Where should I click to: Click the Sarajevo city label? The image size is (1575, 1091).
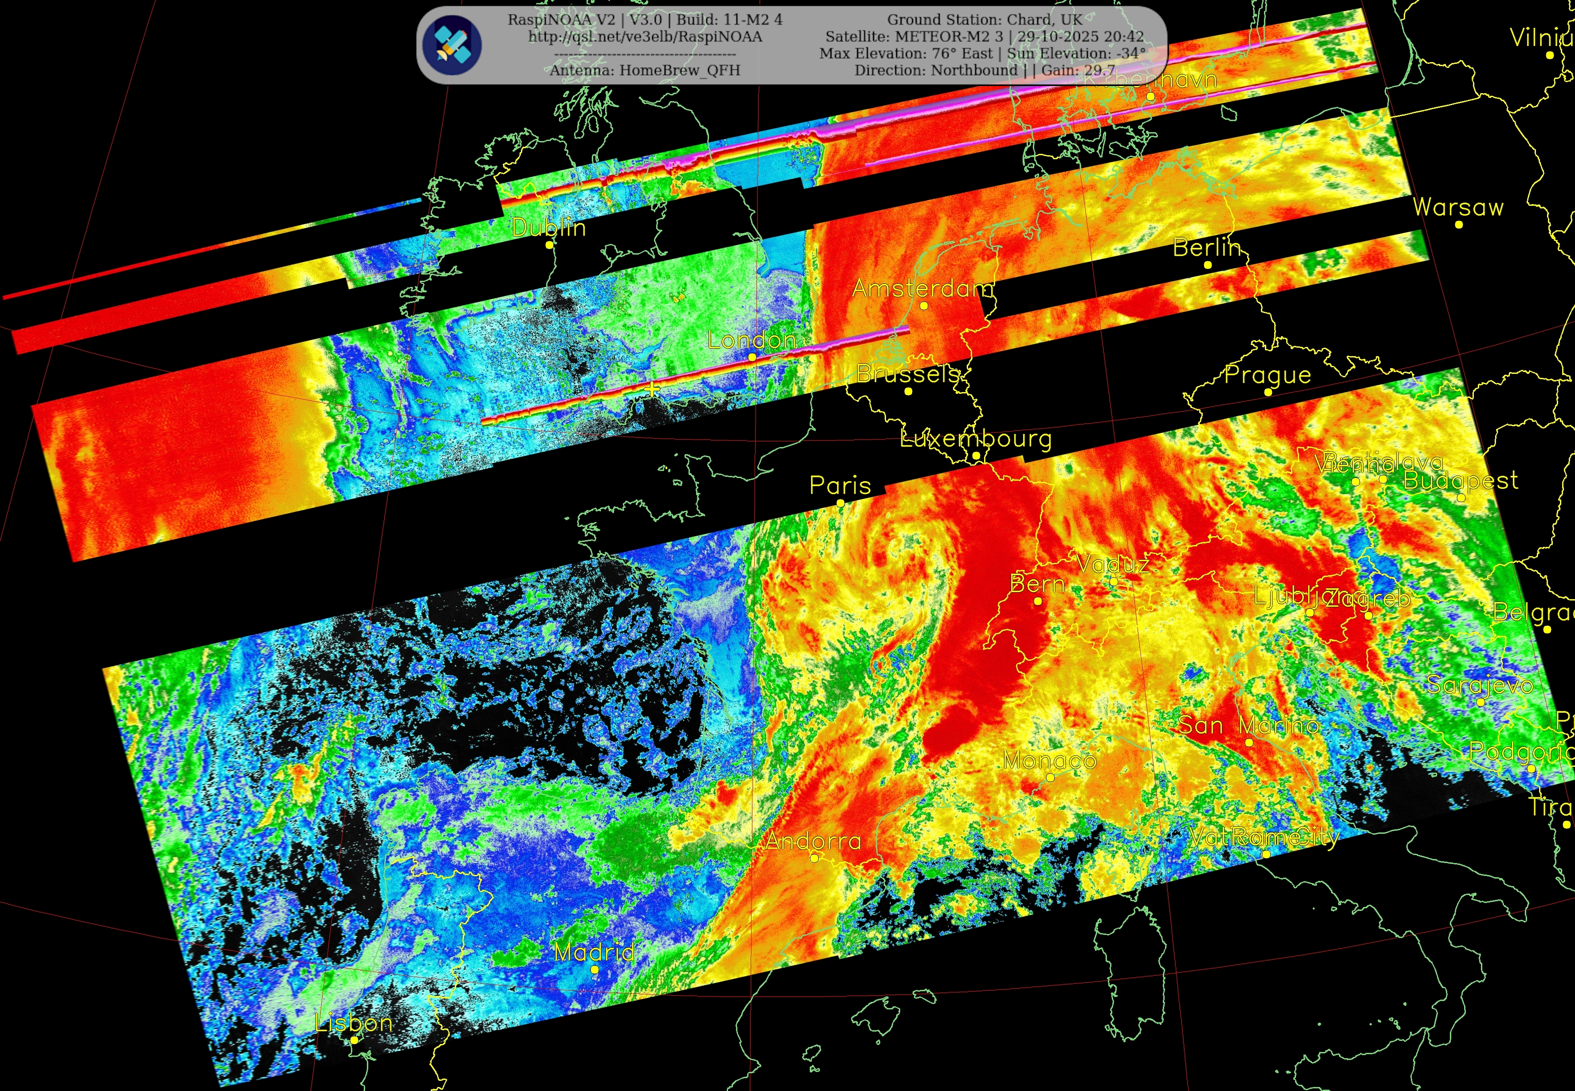(x=1480, y=684)
